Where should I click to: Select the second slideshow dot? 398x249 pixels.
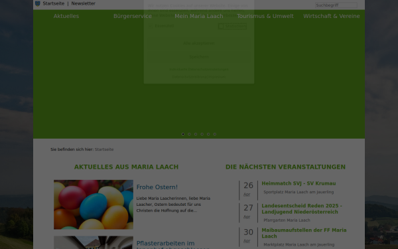(189, 134)
